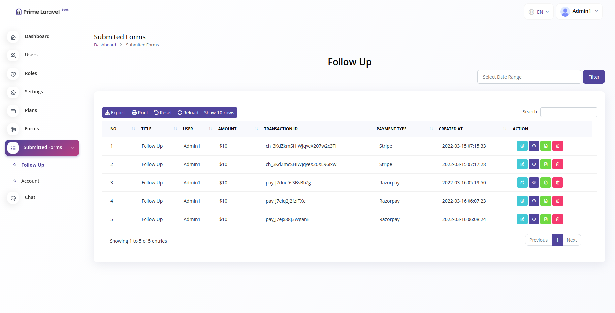615x313 pixels.
Task: Select Follow Up in the sidebar
Action: click(x=32, y=165)
